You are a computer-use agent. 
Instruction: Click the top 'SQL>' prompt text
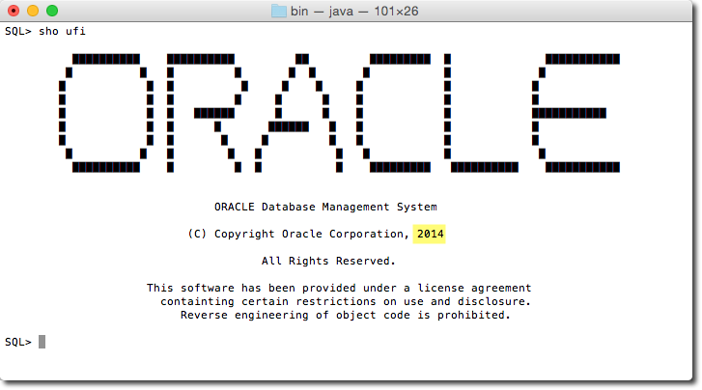[18, 31]
